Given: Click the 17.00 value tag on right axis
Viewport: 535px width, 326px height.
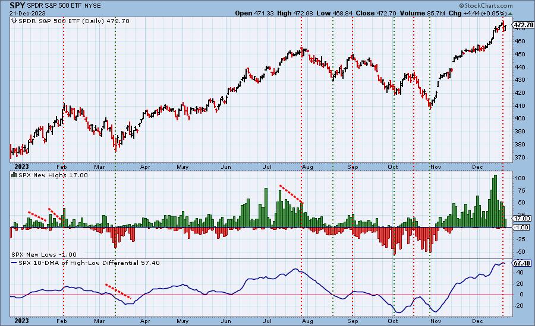Looking at the screenshot, I should (523, 219).
